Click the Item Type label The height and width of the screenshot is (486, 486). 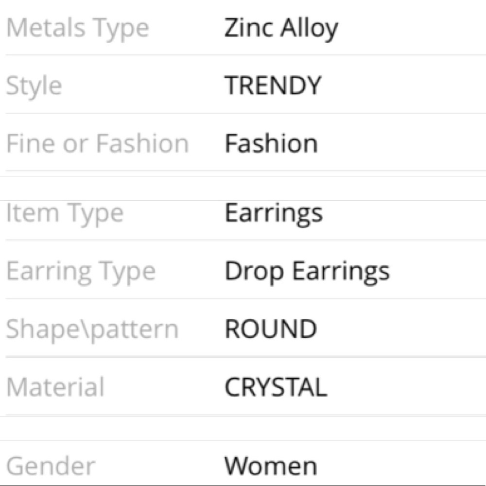pyautogui.click(x=65, y=214)
